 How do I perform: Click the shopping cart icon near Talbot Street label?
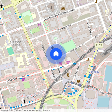click(23, 79)
